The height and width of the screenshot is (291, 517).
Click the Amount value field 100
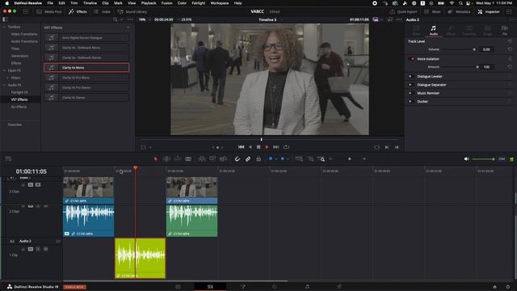click(x=486, y=67)
